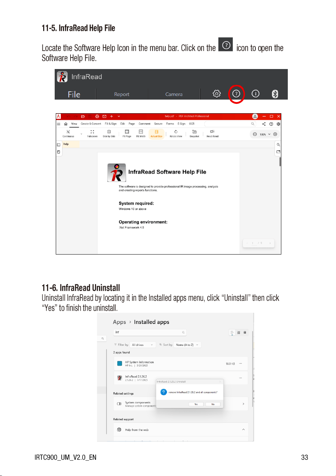Screen dimensions: 336x476
Task: Go to Home icon in PDF Architect
Action: [66, 124]
